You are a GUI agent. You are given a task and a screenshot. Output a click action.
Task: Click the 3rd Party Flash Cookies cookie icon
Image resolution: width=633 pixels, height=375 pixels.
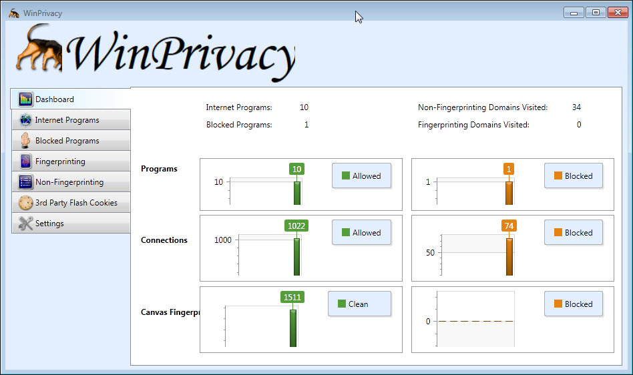tap(25, 202)
